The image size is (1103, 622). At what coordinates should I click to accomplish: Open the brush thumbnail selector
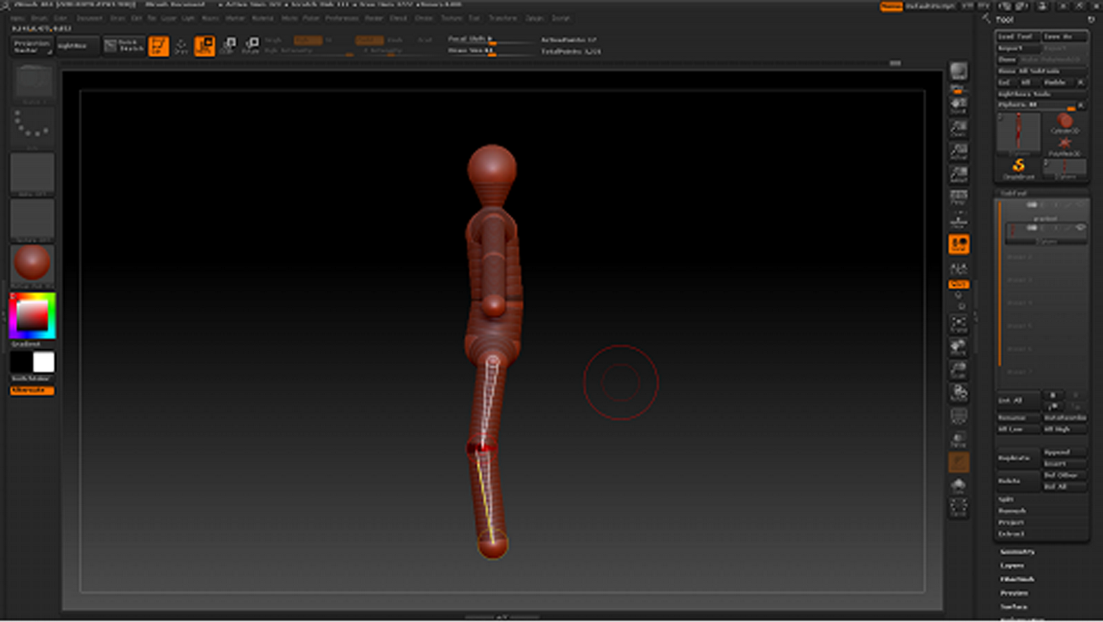pyautogui.click(x=32, y=83)
